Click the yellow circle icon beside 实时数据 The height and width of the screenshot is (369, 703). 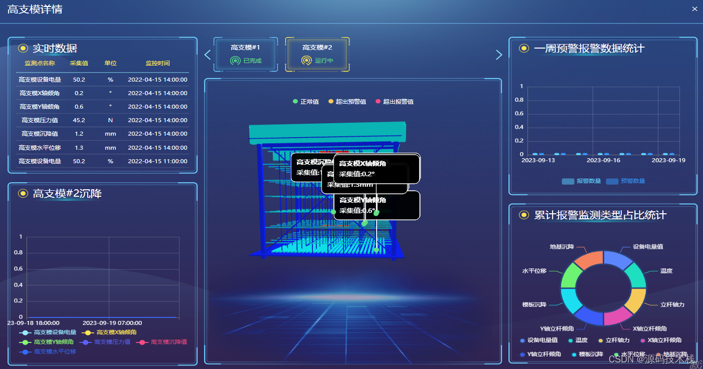click(23, 48)
